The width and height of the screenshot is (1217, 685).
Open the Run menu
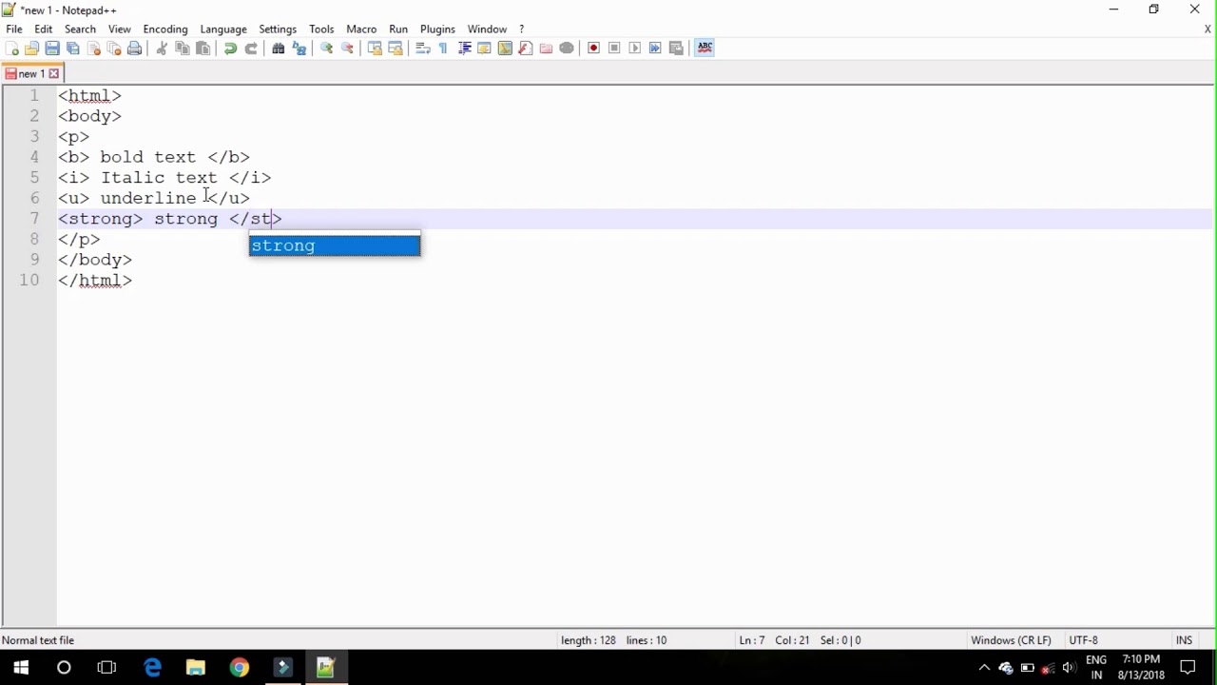pos(398,29)
